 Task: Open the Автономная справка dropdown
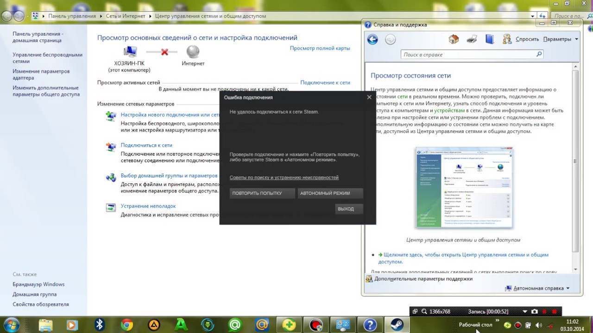537,288
